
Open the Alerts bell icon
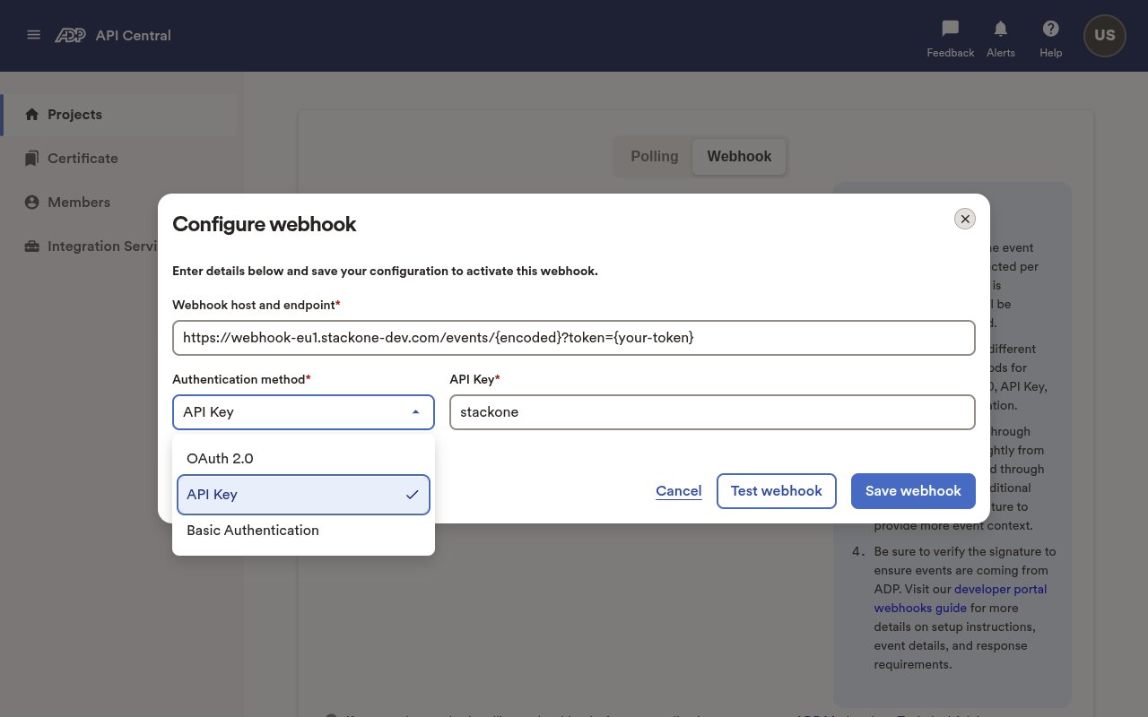tap(1001, 29)
